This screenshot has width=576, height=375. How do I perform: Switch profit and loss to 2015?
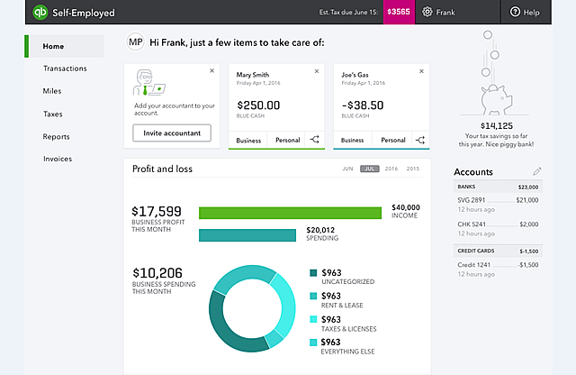413,169
